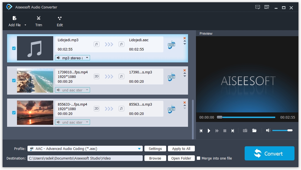Mute the preview volume speaker icon
This screenshot has width=301, height=170.
(268, 130)
